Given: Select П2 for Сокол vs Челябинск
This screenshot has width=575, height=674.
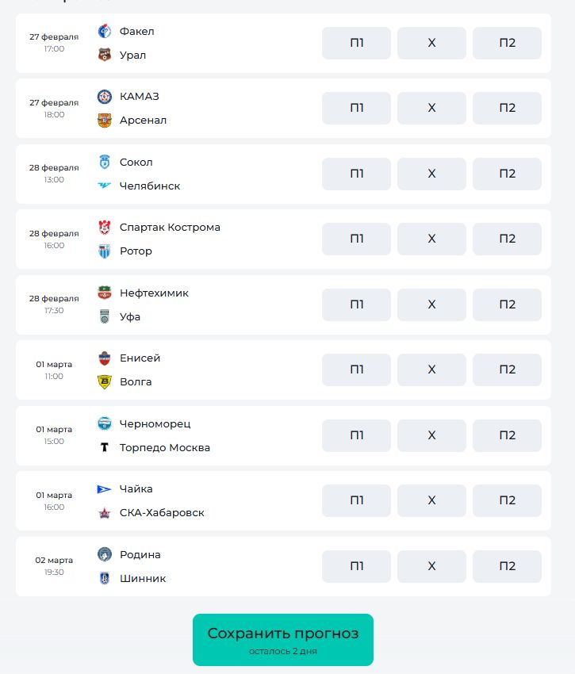Looking at the screenshot, I should (507, 174).
